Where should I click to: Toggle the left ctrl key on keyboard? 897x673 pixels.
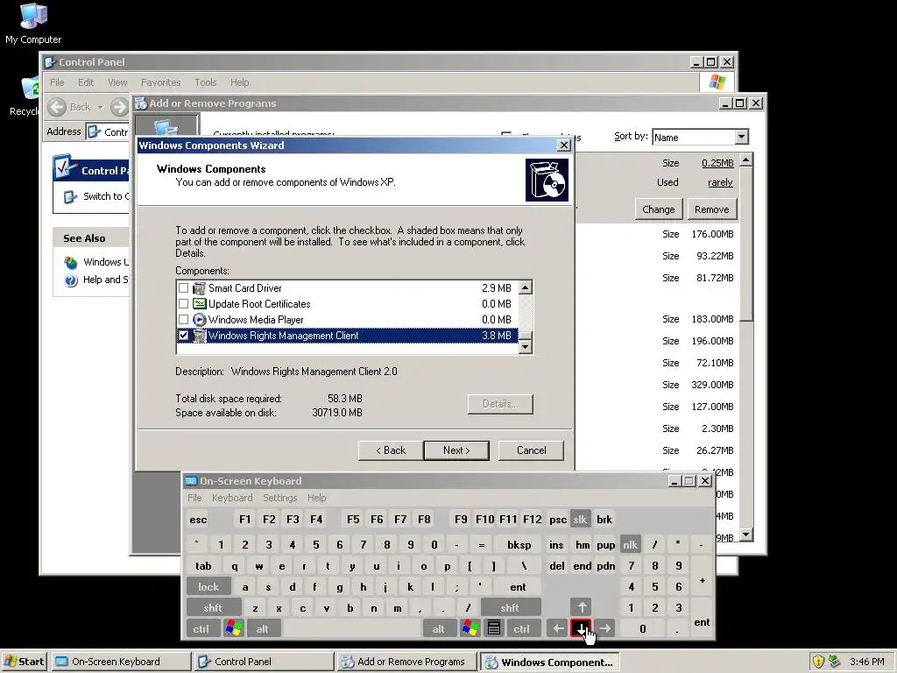click(201, 628)
